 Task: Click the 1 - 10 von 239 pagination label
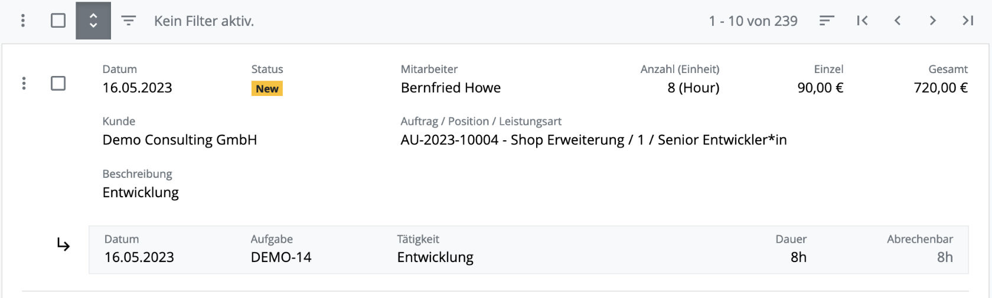pyautogui.click(x=753, y=21)
